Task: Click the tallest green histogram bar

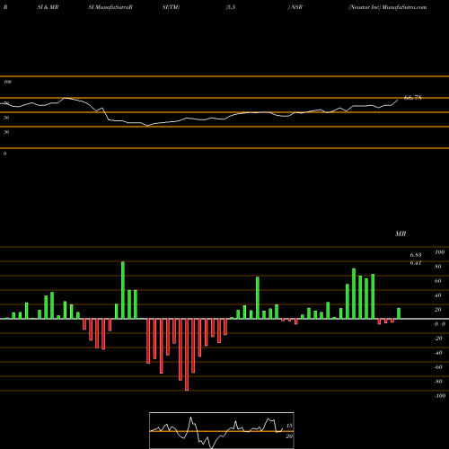Action: [x=123, y=290]
